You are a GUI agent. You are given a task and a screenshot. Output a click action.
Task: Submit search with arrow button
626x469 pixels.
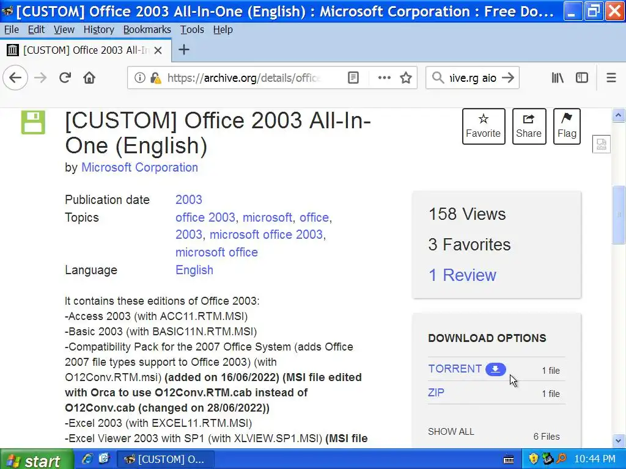508,78
